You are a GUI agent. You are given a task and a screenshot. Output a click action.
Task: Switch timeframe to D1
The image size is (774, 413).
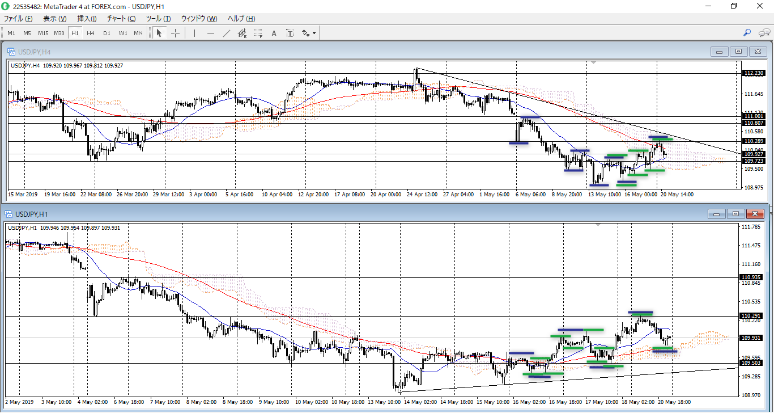coord(107,33)
